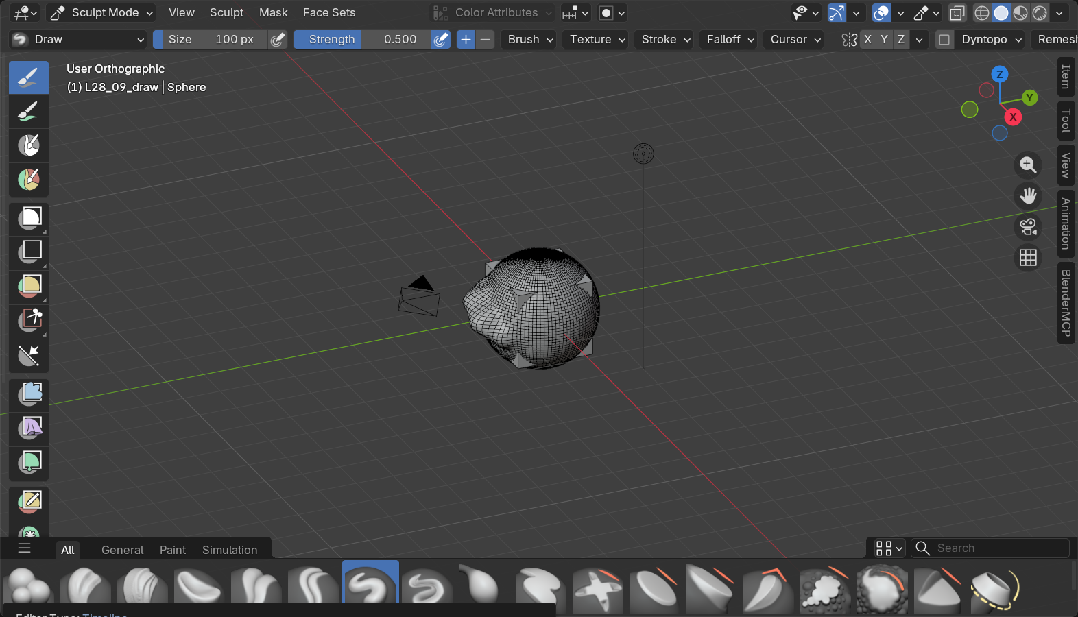Open the BlenderMCP sidebar tab
Screen dimensions: 1078x617
pos(1066,303)
